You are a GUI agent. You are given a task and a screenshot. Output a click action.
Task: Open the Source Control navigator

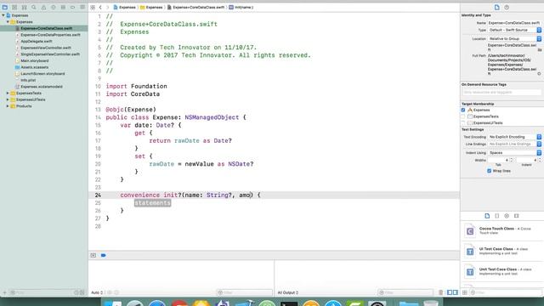(14, 7)
